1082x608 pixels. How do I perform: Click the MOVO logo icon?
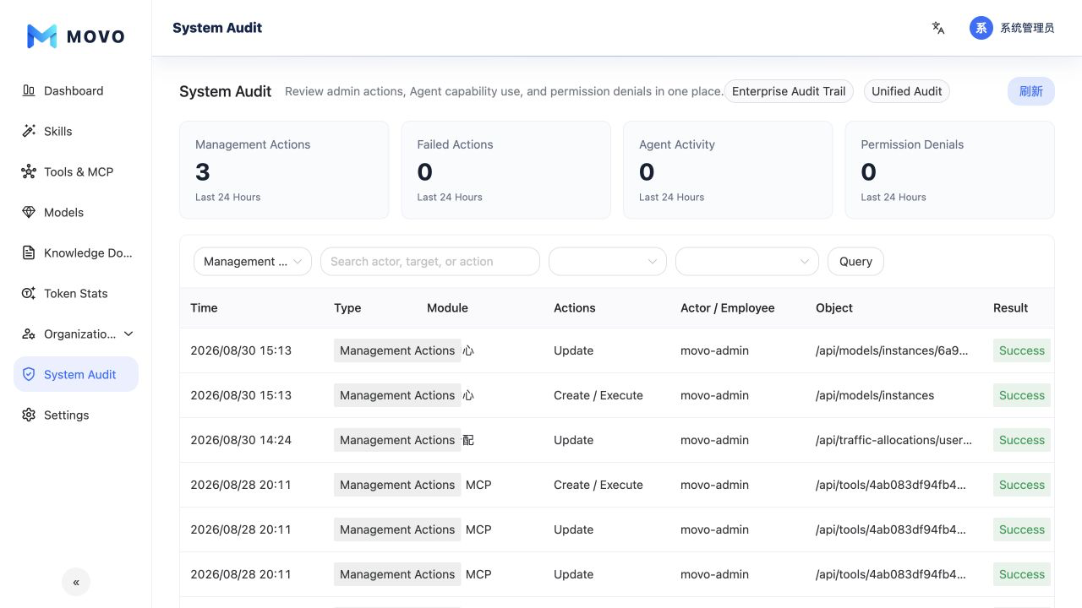click(x=42, y=36)
